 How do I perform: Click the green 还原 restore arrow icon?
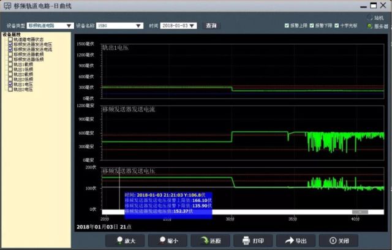(205, 240)
